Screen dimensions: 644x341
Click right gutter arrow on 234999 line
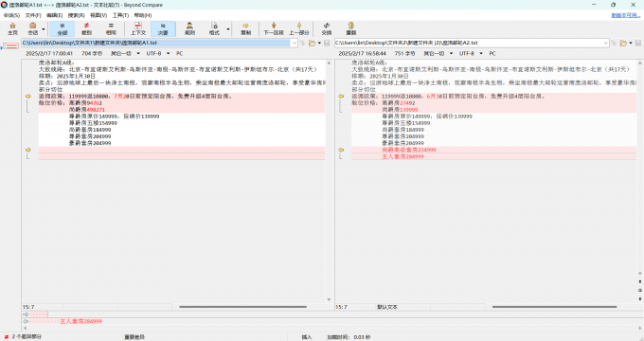tap(341, 150)
